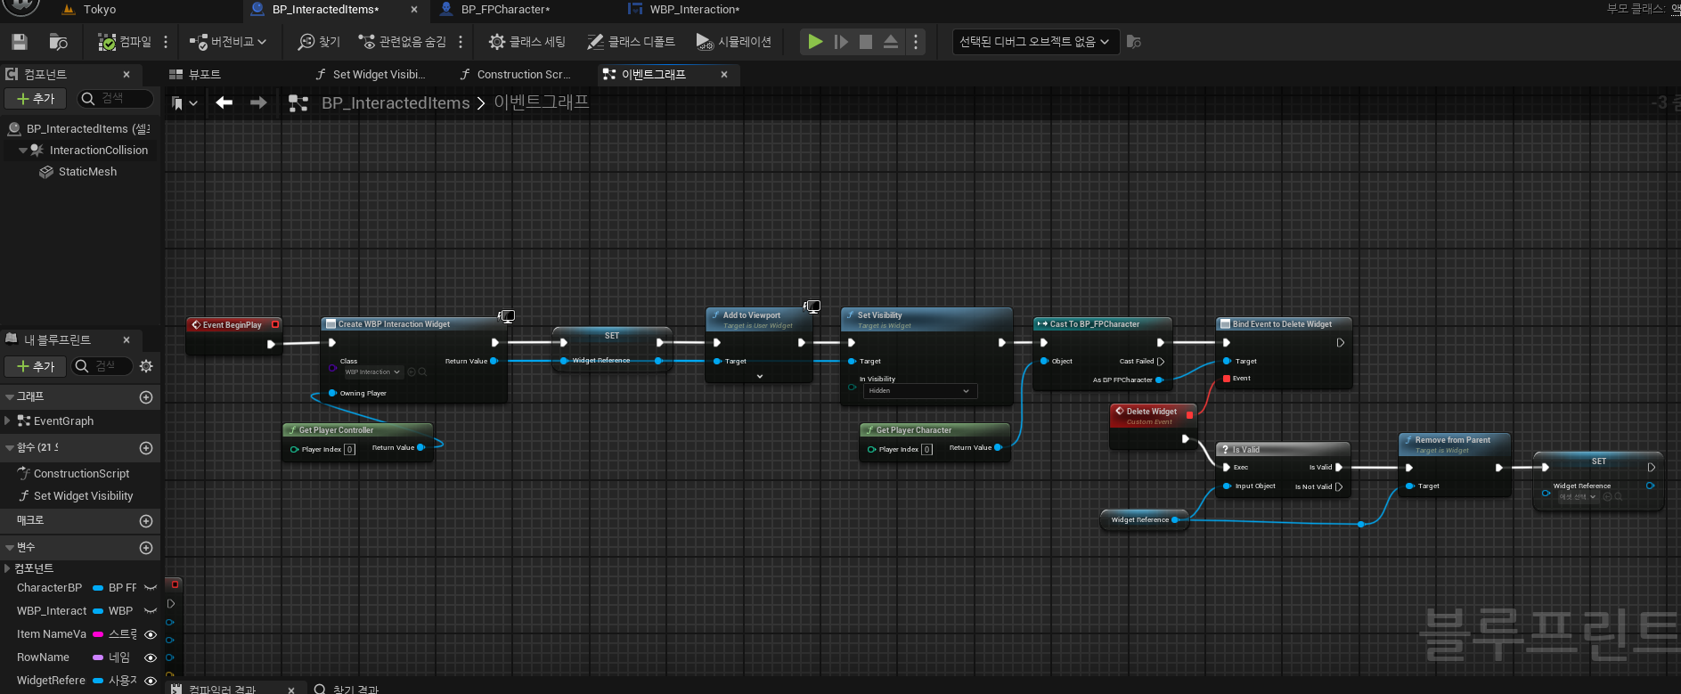Toggle WBP_Interact variable visibility eye

coord(151,611)
